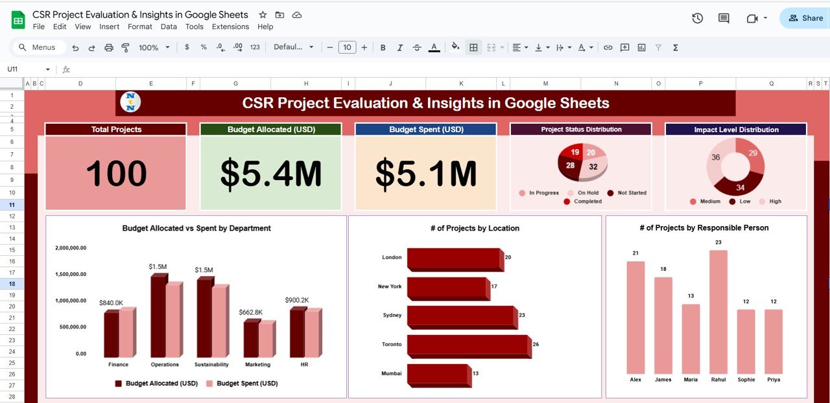Toggle bold formatting
This screenshot has width=830, height=403.
pyautogui.click(x=383, y=47)
